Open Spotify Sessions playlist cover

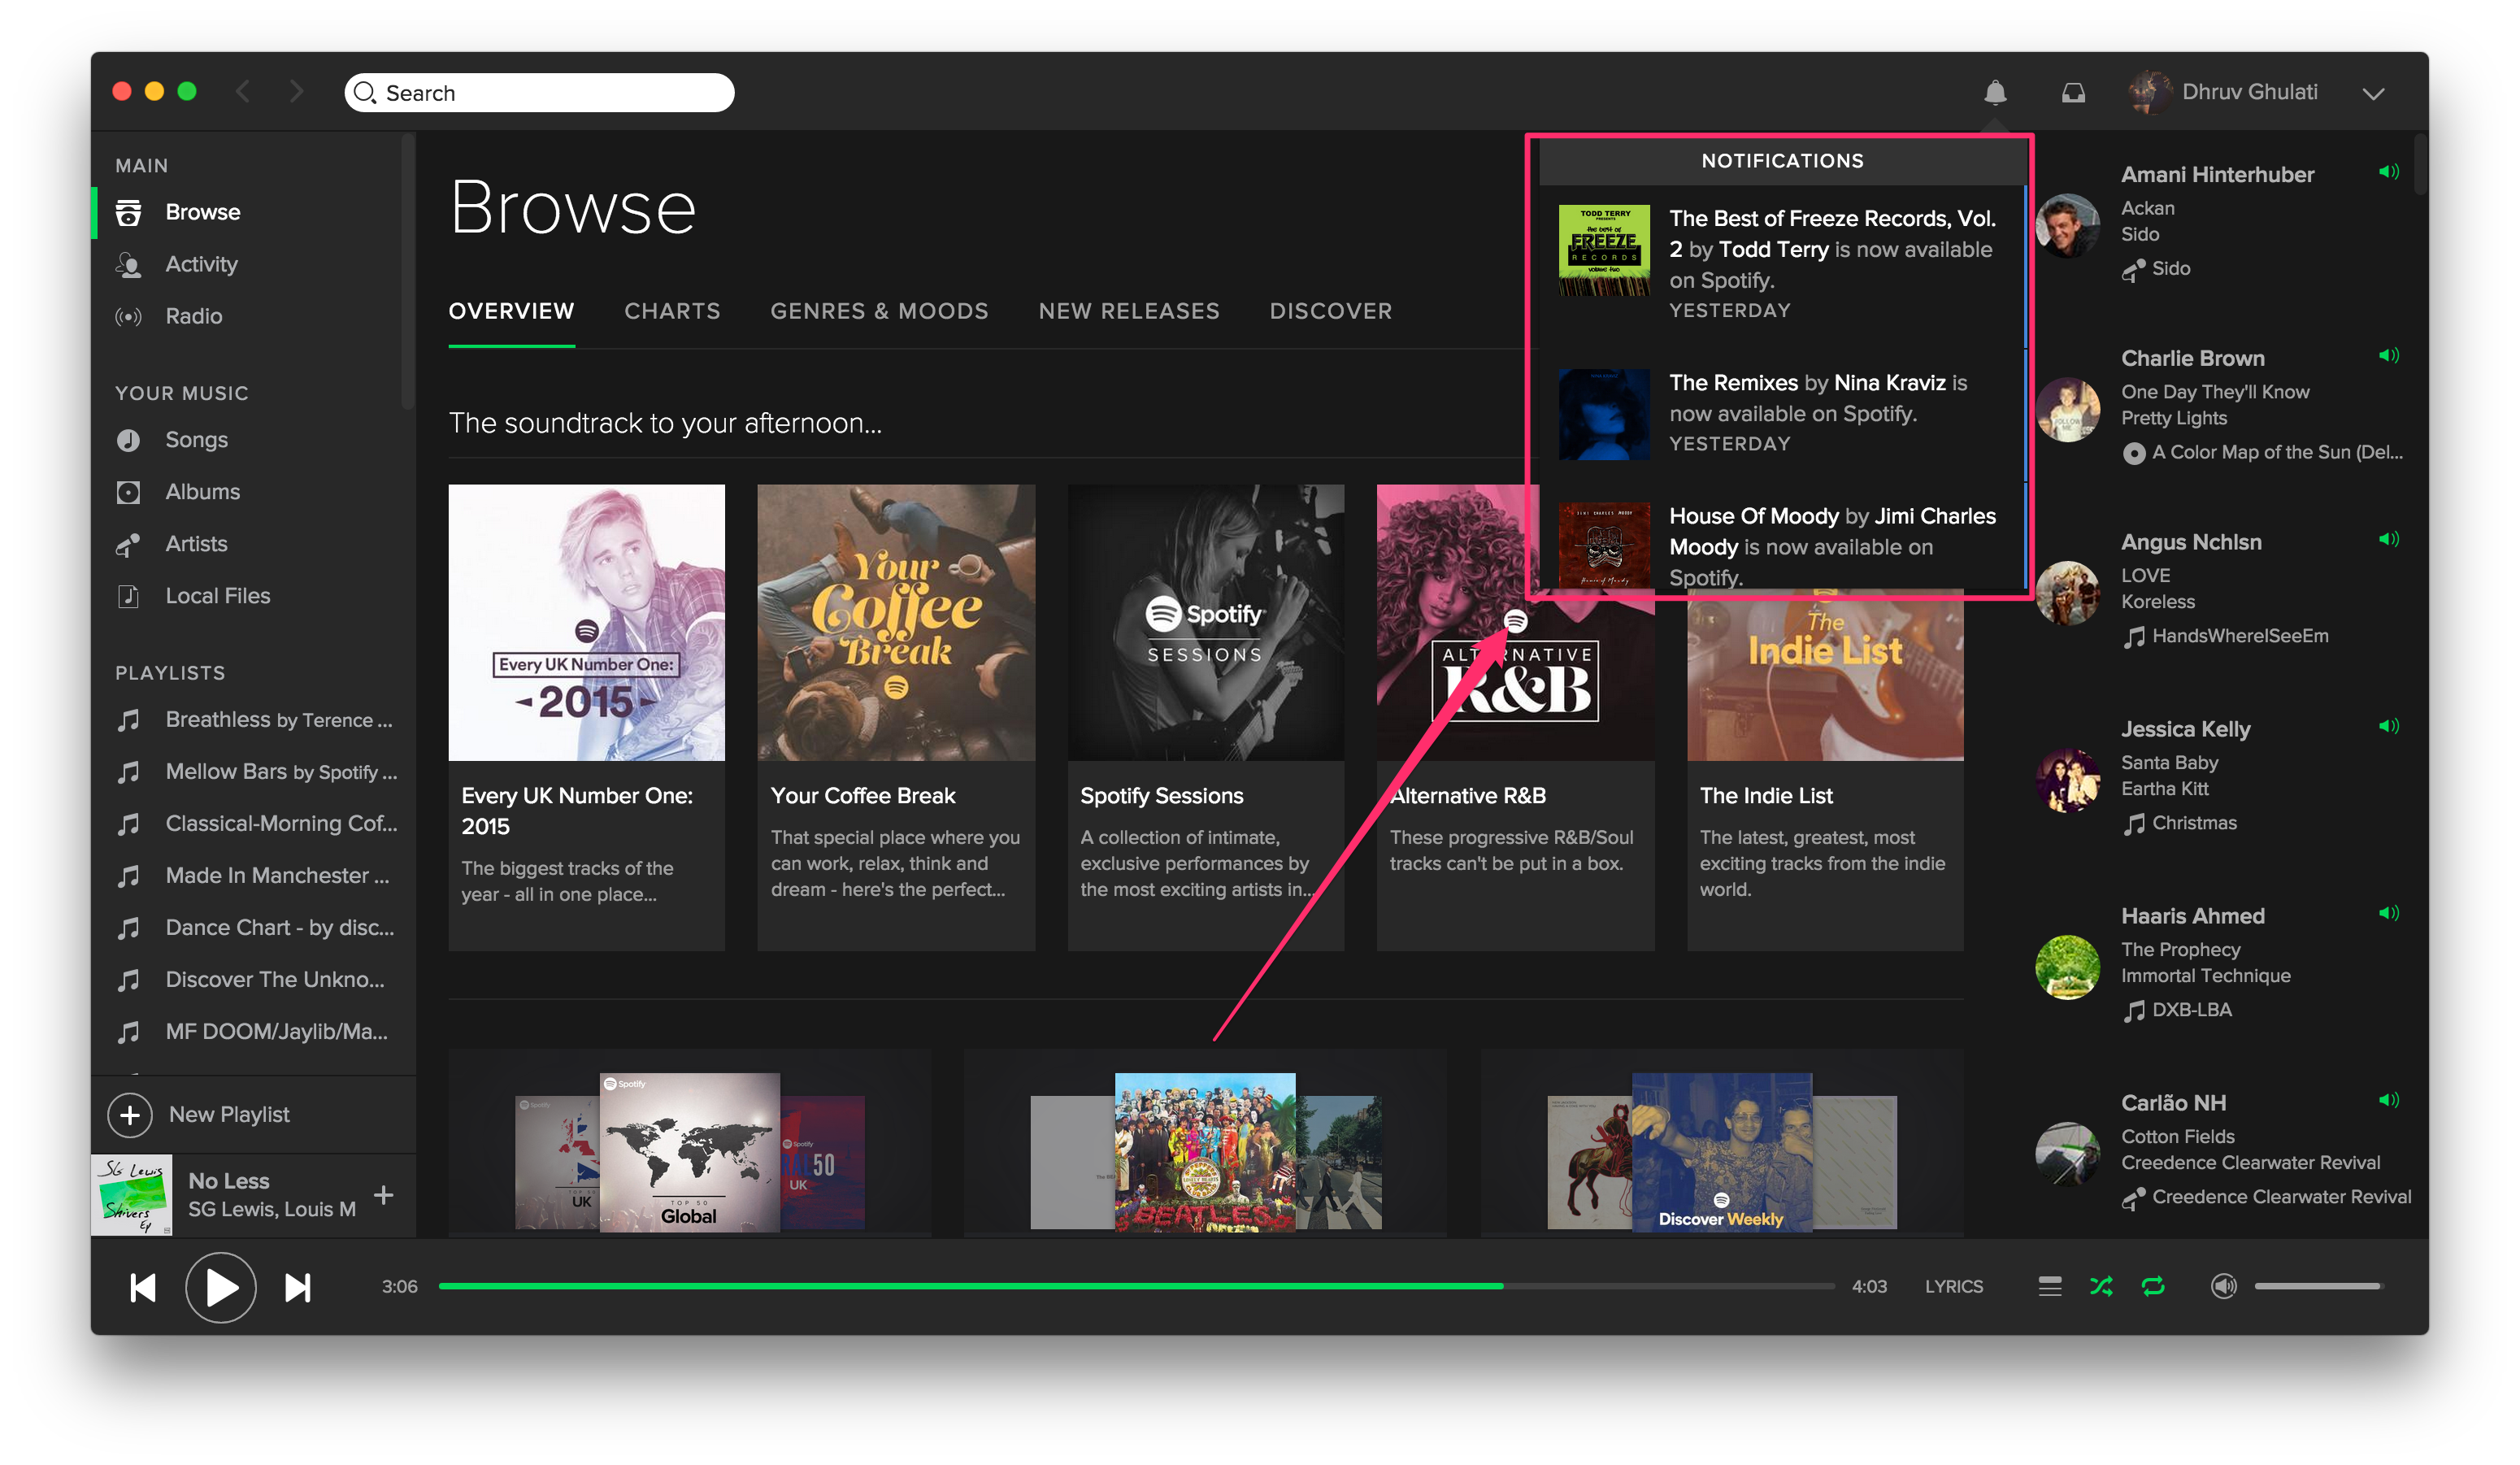[1205, 622]
